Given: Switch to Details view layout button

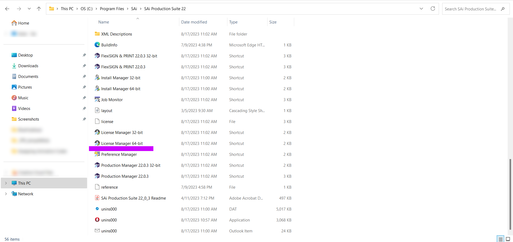Looking at the screenshot, I should (500, 239).
